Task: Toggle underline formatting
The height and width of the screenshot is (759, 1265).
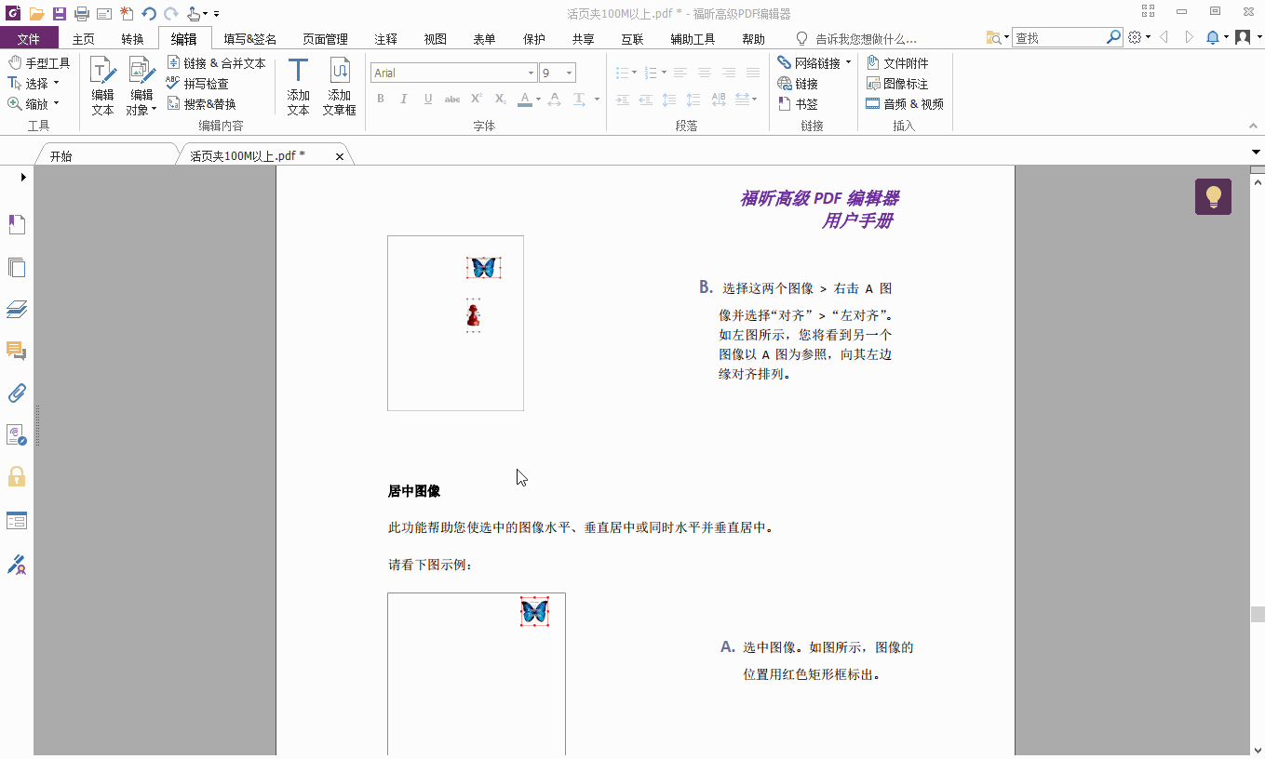Action: pyautogui.click(x=427, y=98)
